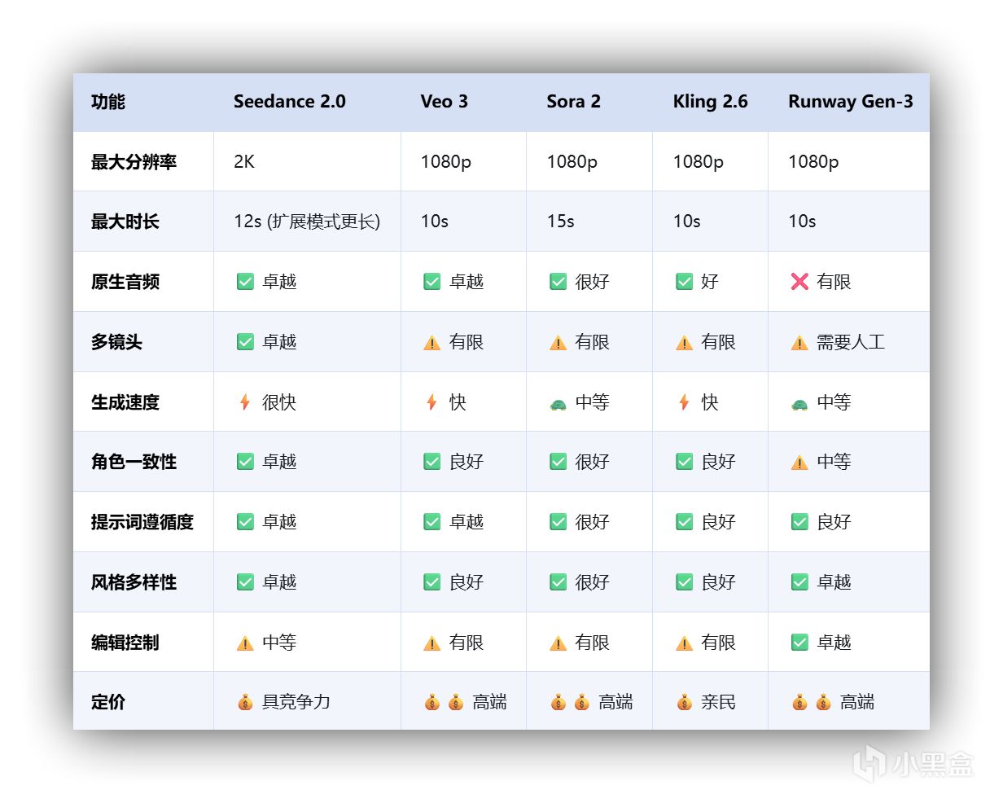Click the warning triangle beside 需要人工
Image resolution: width=1003 pixels, height=803 pixels.
(x=799, y=343)
